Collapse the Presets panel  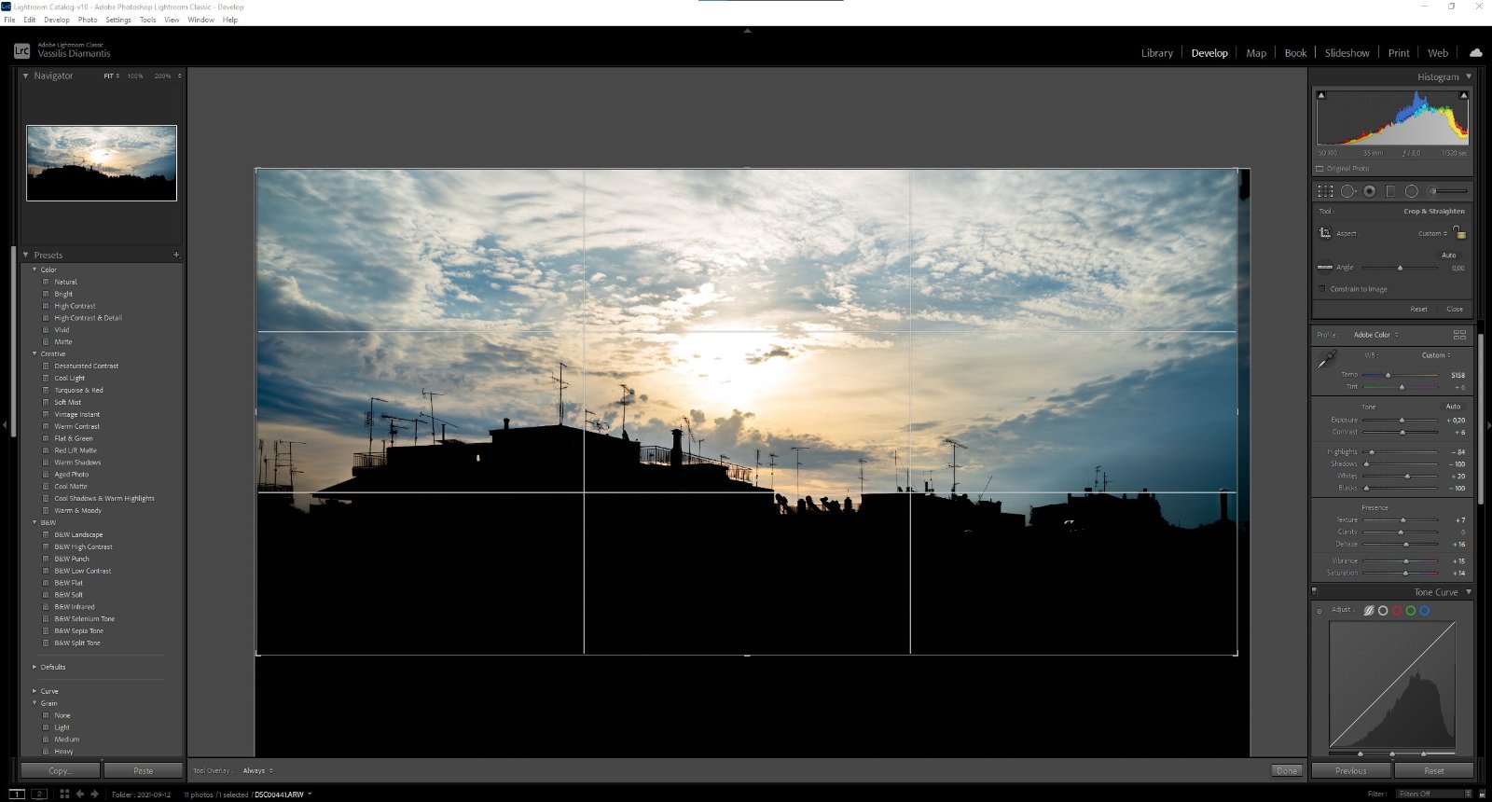coord(25,255)
